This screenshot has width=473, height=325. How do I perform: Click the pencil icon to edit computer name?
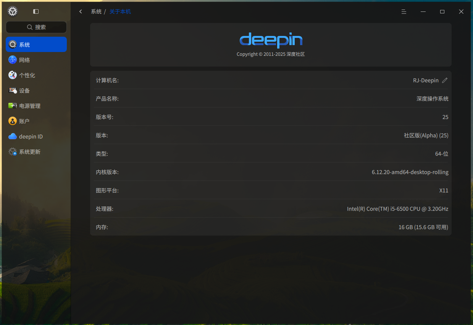[445, 80]
